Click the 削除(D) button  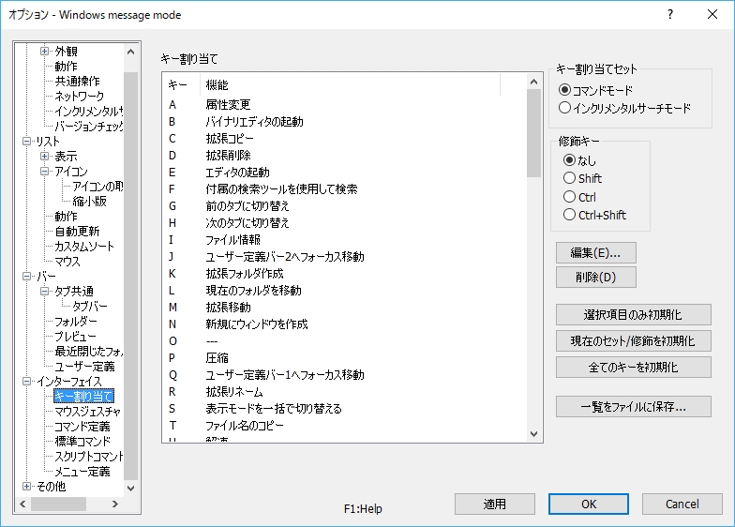tap(596, 278)
